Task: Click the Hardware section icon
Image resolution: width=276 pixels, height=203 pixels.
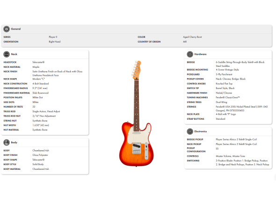Action: click(x=190, y=54)
